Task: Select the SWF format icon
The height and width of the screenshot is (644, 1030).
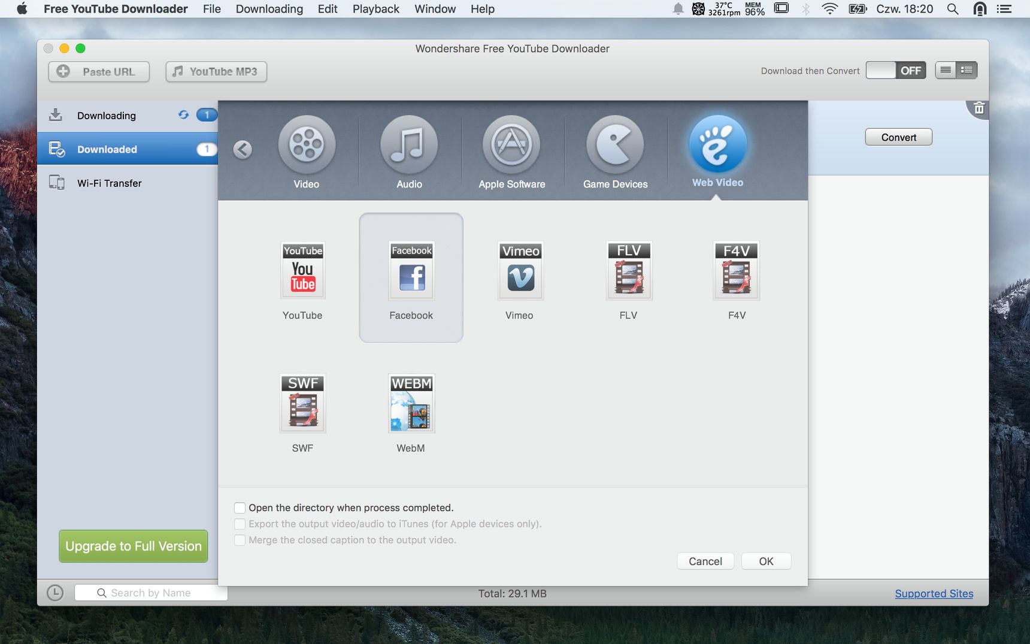Action: click(302, 403)
